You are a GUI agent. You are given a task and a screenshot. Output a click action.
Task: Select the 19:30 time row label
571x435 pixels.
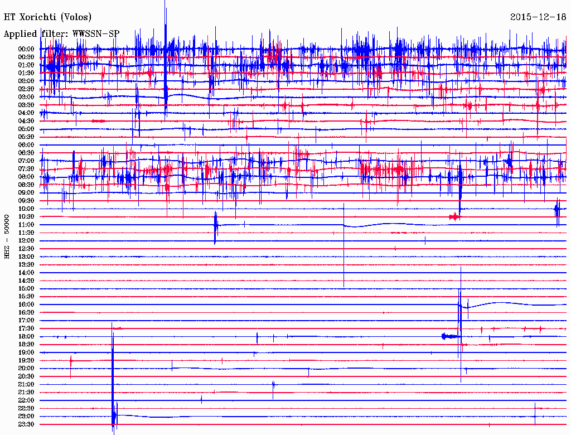pos(26,360)
